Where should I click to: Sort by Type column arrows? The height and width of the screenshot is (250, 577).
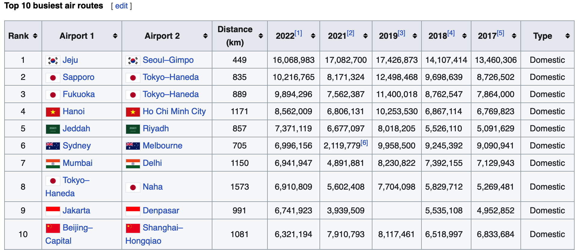tap(568, 36)
